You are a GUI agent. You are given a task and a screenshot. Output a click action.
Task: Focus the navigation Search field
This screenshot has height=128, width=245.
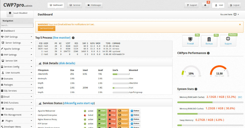coord(17,25)
